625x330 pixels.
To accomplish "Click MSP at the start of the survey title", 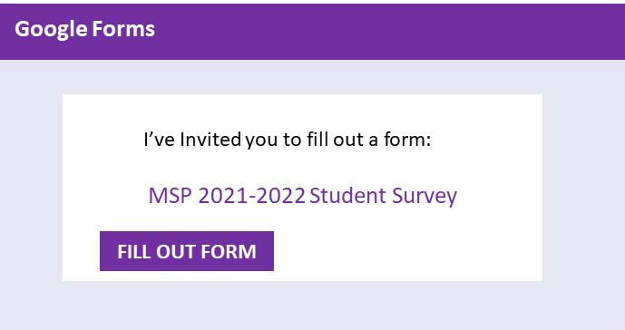I will 171,196.
